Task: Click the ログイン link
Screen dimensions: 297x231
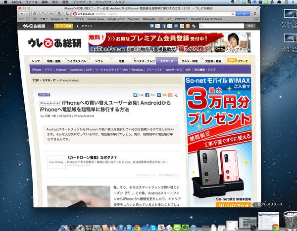Action: (x=85, y=26)
